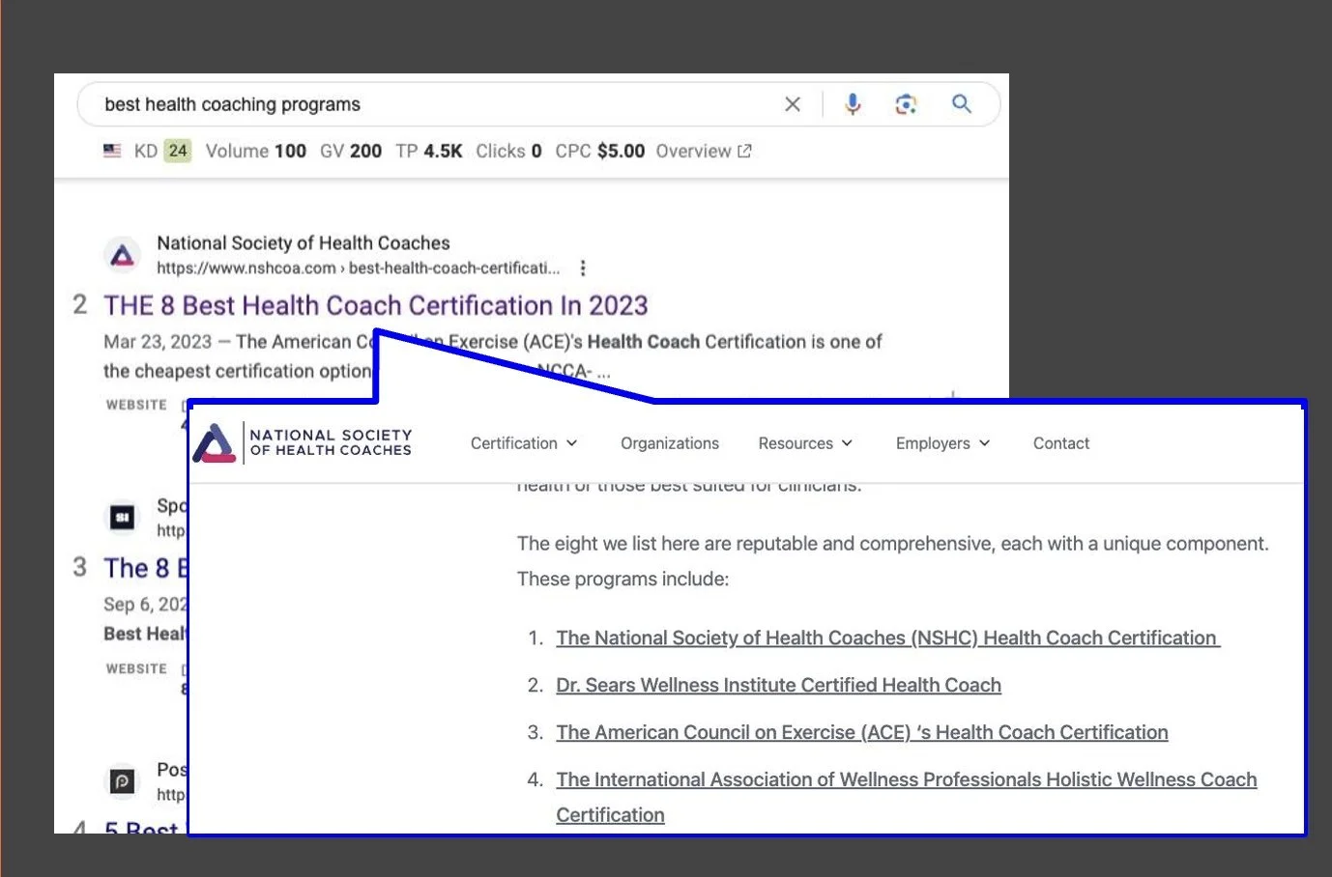Expand the Certification dropdown menu
Screen dimensions: 1332x877
pos(524,443)
